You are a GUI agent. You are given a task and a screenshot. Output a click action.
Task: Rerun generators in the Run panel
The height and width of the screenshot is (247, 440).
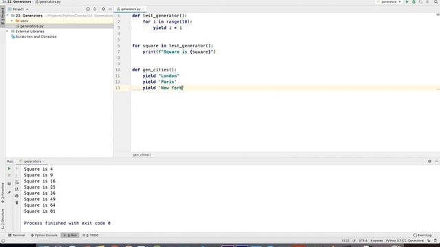[9, 169]
